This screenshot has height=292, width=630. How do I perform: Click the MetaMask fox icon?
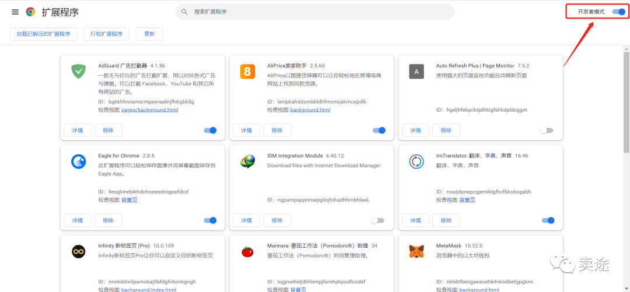click(416, 251)
